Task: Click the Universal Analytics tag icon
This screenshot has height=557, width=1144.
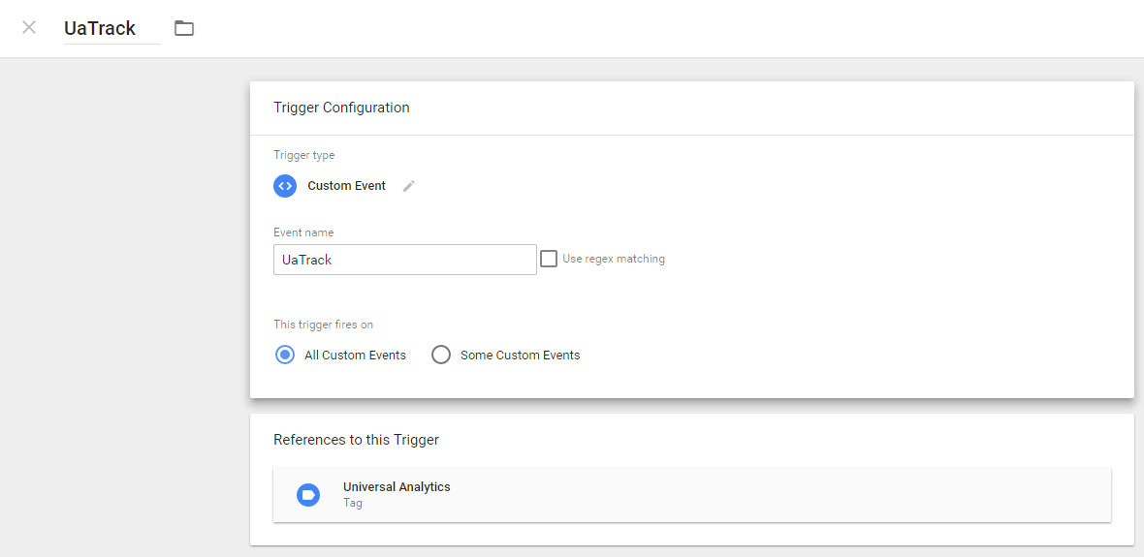Action: (x=308, y=495)
